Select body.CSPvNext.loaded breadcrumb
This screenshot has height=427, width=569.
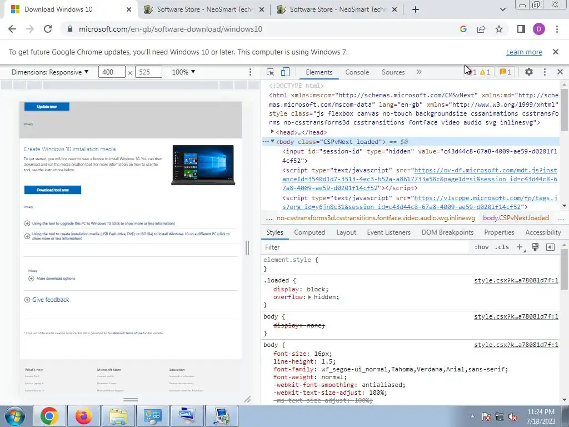click(x=516, y=218)
